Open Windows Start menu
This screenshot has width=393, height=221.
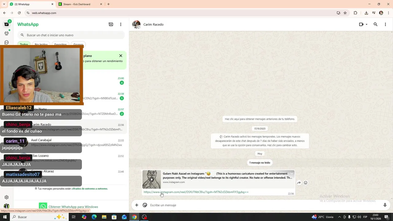[x=5, y=217]
